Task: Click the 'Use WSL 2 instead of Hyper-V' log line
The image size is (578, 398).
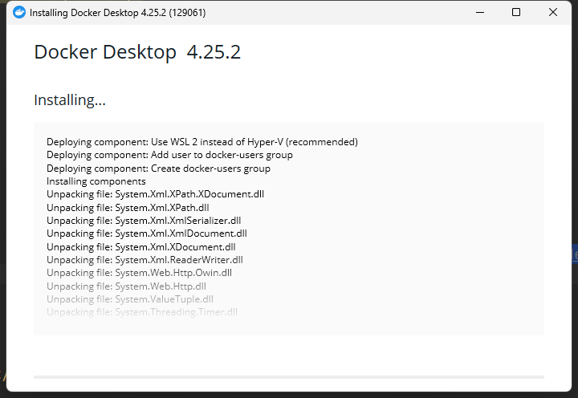Action: click(x=202, y=142)
